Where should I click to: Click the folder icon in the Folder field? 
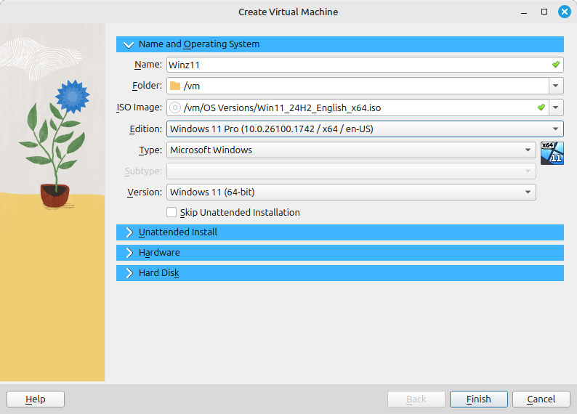coord(175,86)
